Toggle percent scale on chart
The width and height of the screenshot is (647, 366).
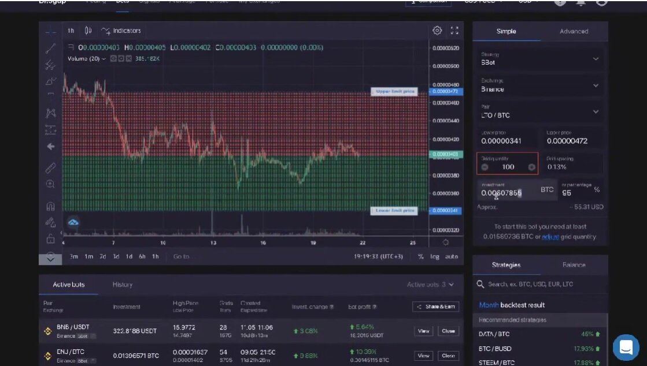(420, 256)
